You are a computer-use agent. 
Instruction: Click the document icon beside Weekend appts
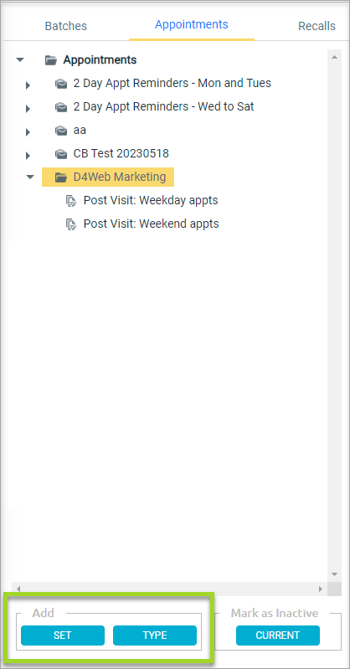(x=71, y=224)
